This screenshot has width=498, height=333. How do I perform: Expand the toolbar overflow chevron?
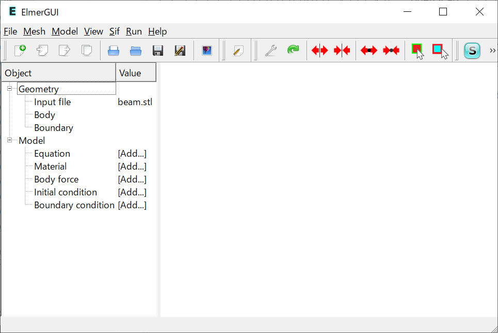[x=493, y=51]
